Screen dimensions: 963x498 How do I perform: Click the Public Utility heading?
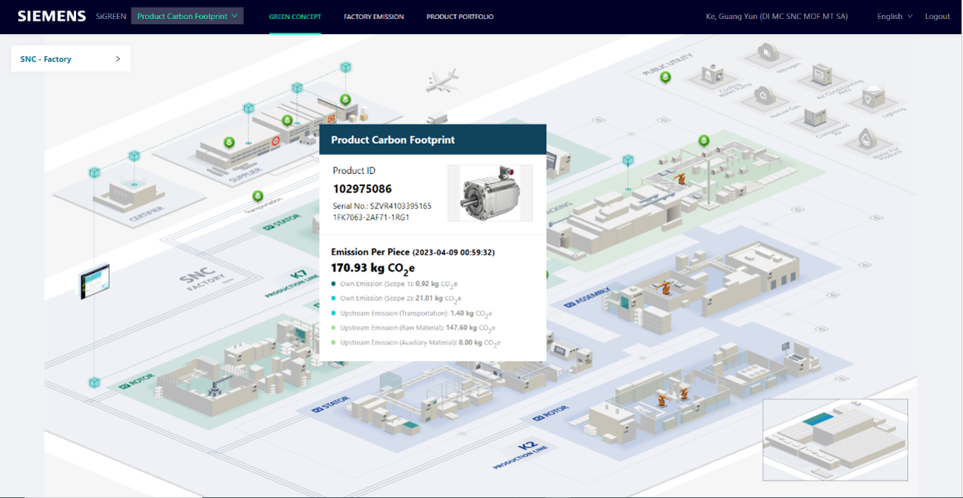click(x=666, y=65)
